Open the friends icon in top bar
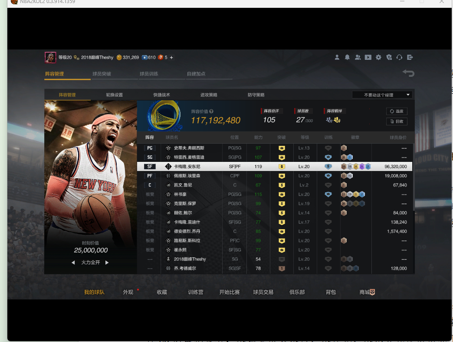This screenshot has width=453, height=342. 358,57
